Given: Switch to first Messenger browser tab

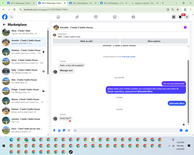Looking at the screenshot, I should click(21, 3).
